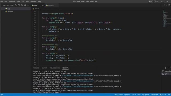Click the terminal prompt input line

[47, 92]
